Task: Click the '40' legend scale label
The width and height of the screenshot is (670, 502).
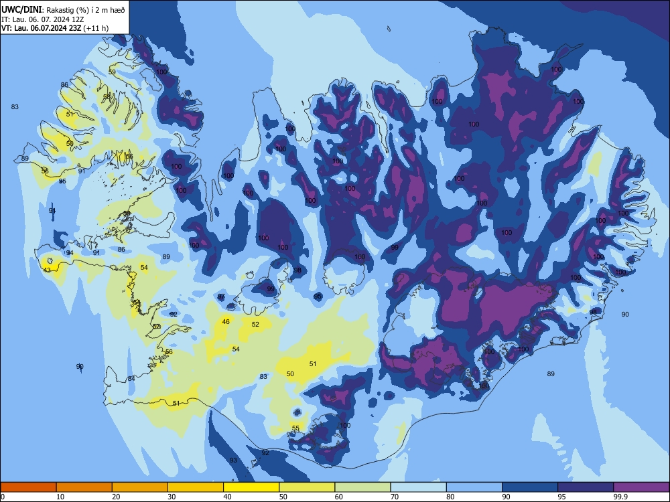Action: [228, 497]
